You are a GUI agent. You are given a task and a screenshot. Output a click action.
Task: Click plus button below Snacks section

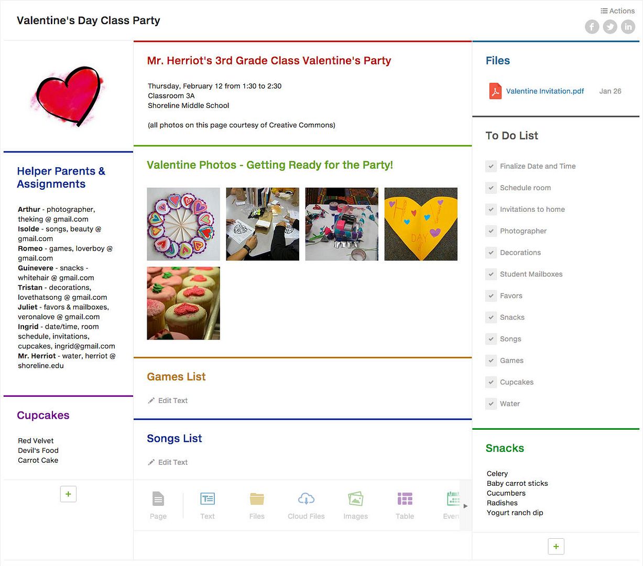pos(556,547)
